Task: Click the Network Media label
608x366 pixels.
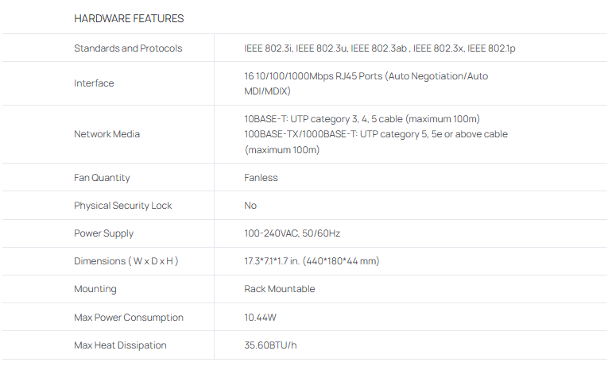Action: coord(106,134)
